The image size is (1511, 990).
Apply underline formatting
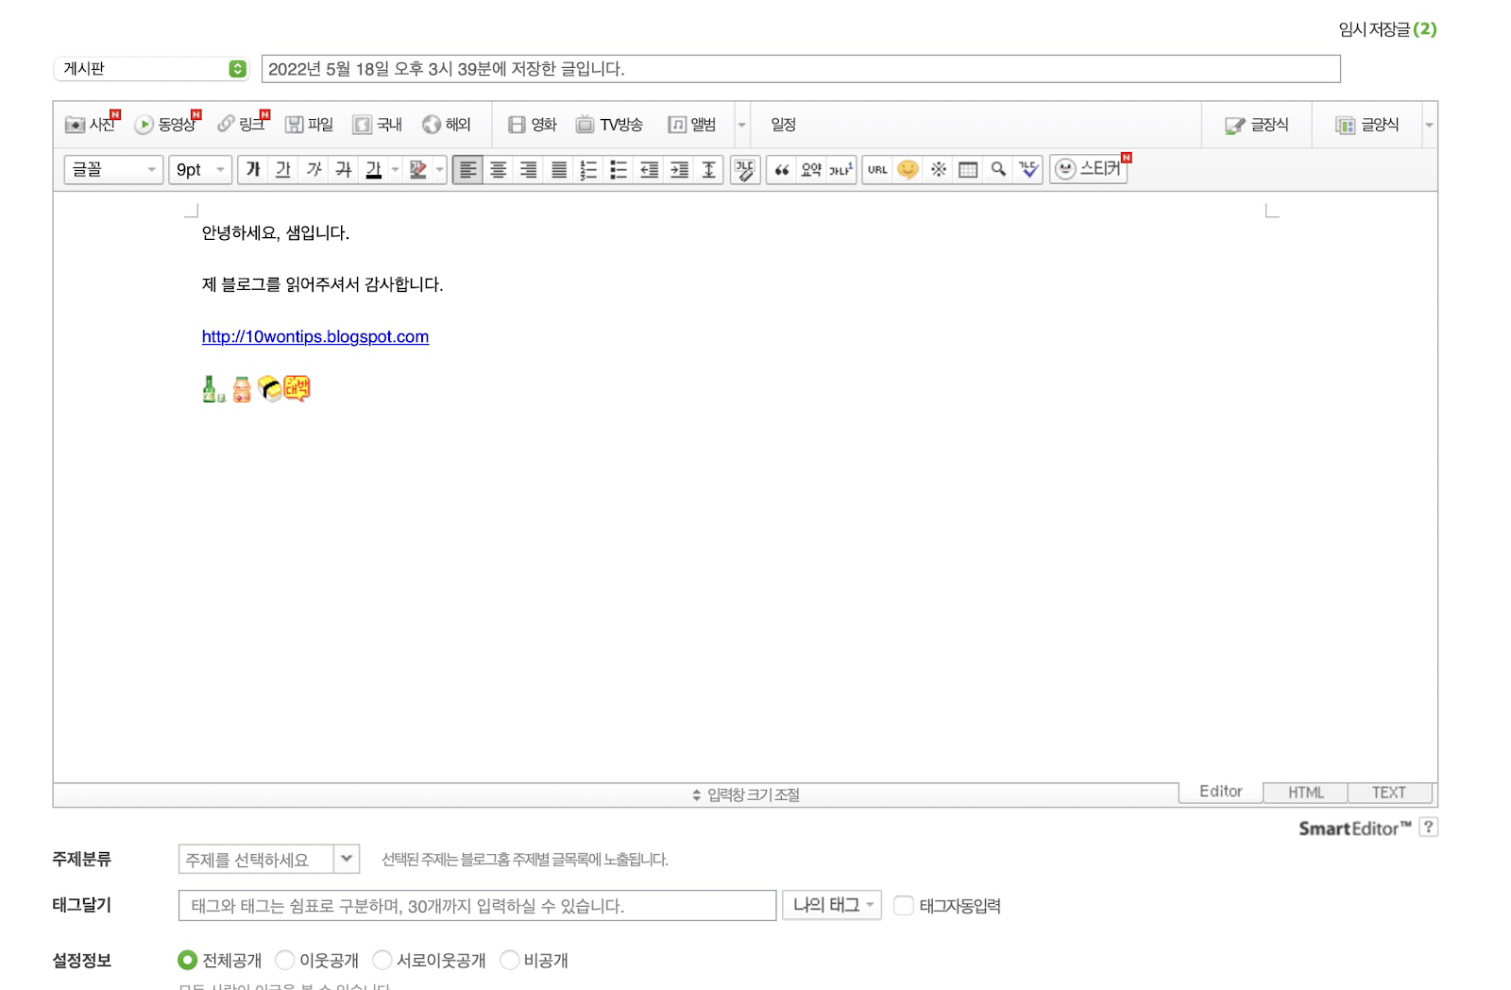(x=283, y=170)
